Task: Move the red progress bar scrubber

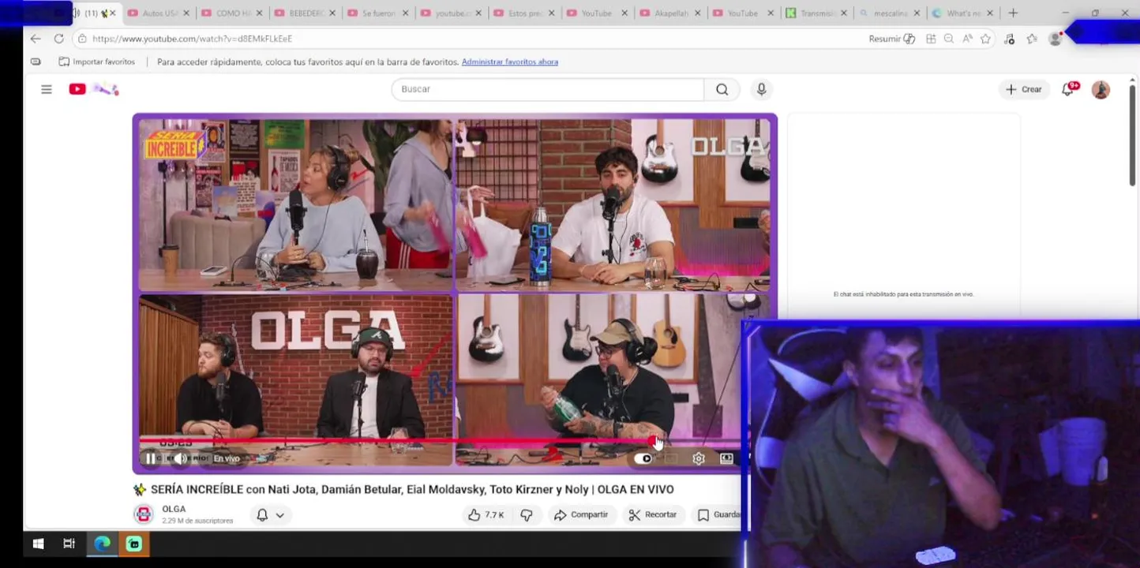Action: pos(653,440)
